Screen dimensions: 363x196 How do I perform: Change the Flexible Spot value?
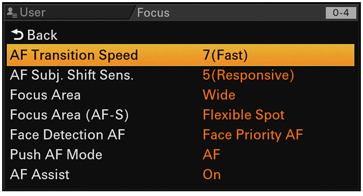tap(244, 115)
